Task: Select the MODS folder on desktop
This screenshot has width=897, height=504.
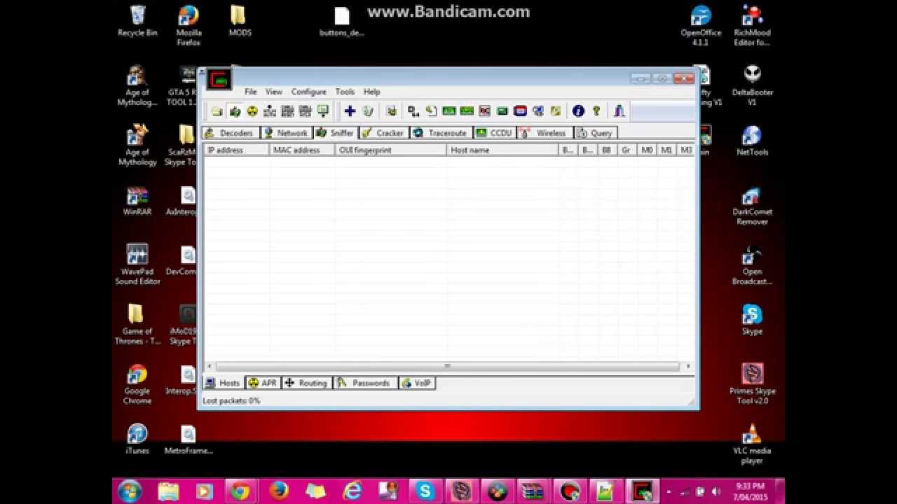Action: (x=240, y=21)
